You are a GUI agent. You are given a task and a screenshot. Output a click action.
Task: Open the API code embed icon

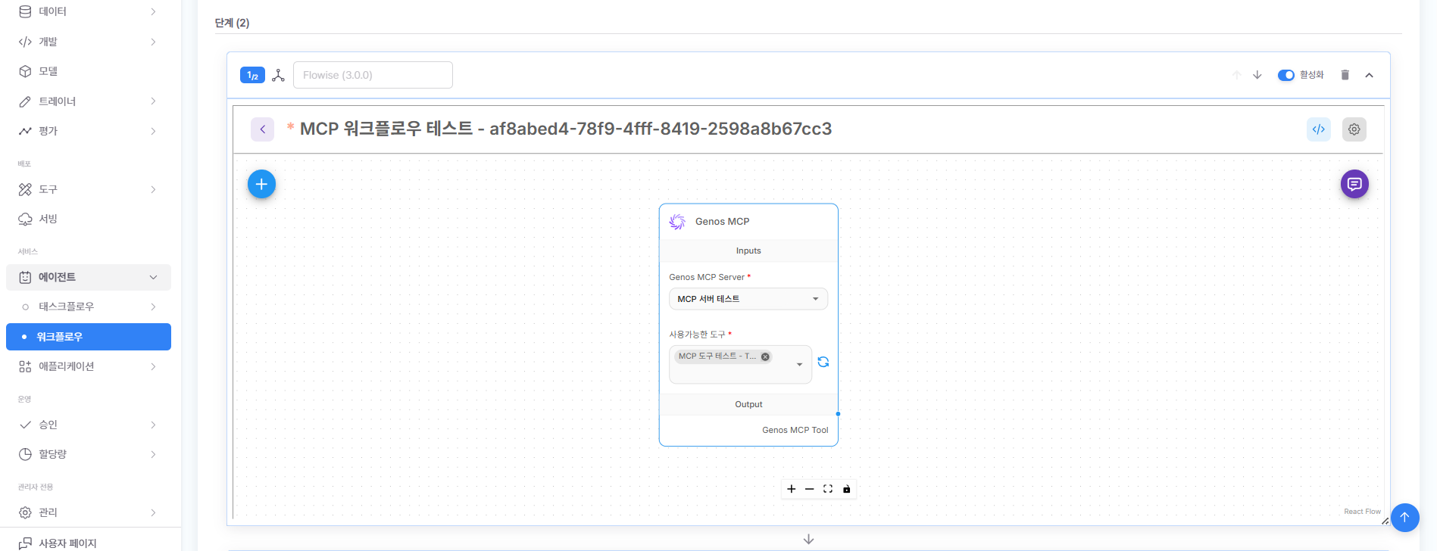pyautogui.click(x=1318, y=129)
